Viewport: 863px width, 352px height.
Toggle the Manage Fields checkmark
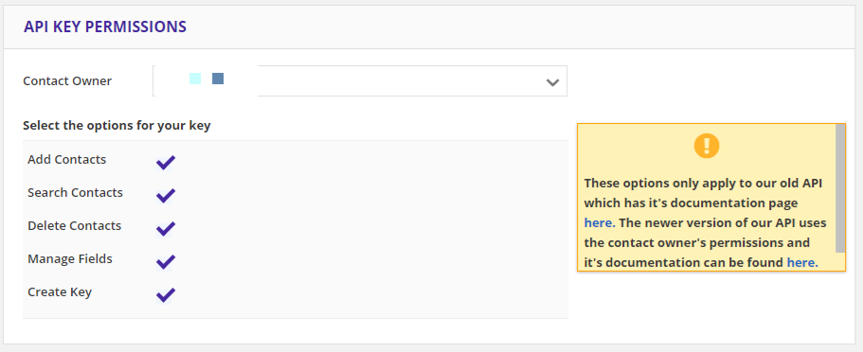click(166, 261)
